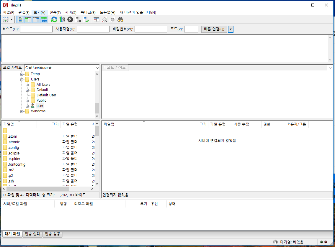Sort remote list by 최종 수정 column
Image resolution: width=335 pixels, height=247 pixels.
tap(246, 124)
